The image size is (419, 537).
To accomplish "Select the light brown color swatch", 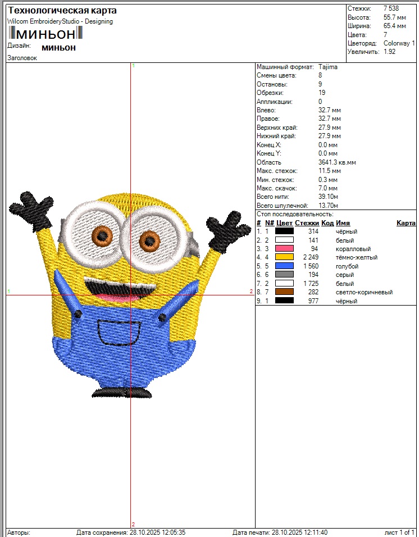I will 284,292.
